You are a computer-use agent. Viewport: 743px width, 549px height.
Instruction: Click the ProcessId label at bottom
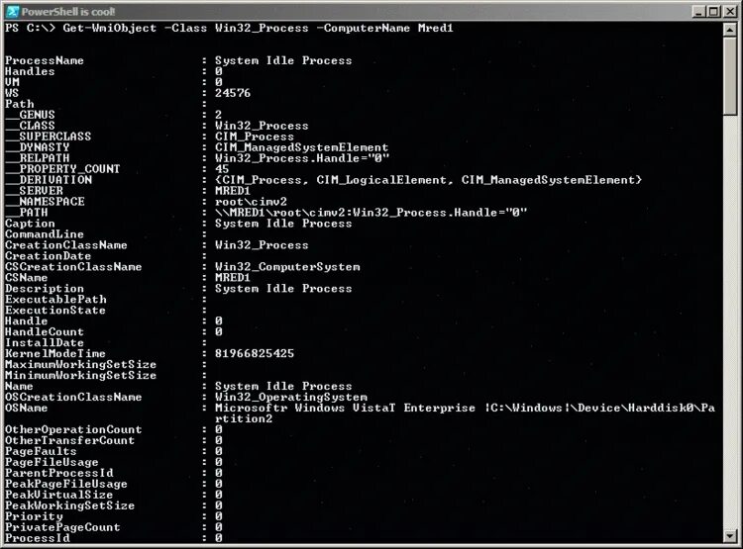(x=38, y=538)
